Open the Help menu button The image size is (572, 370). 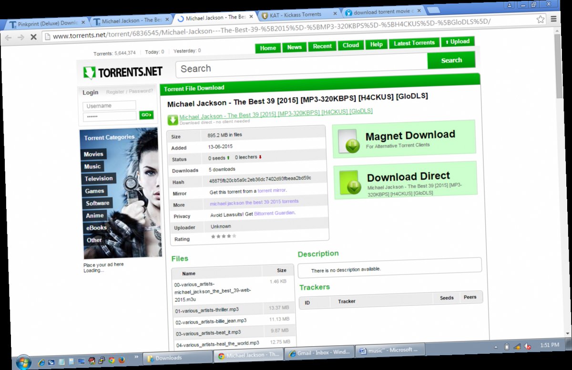point(377,44)
